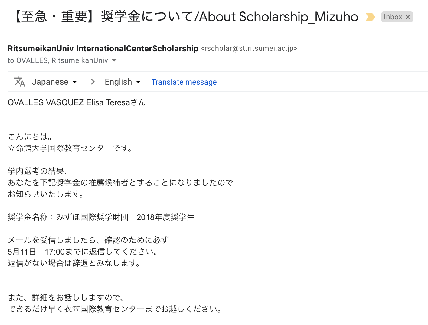Click the Translate message link
The image size is (428, 325).
[184, 82]
